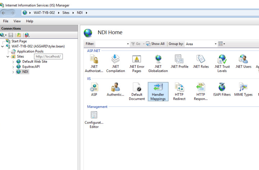Click the Up folder toolbar icon
The image size is (259, 170).
[19, 35]
